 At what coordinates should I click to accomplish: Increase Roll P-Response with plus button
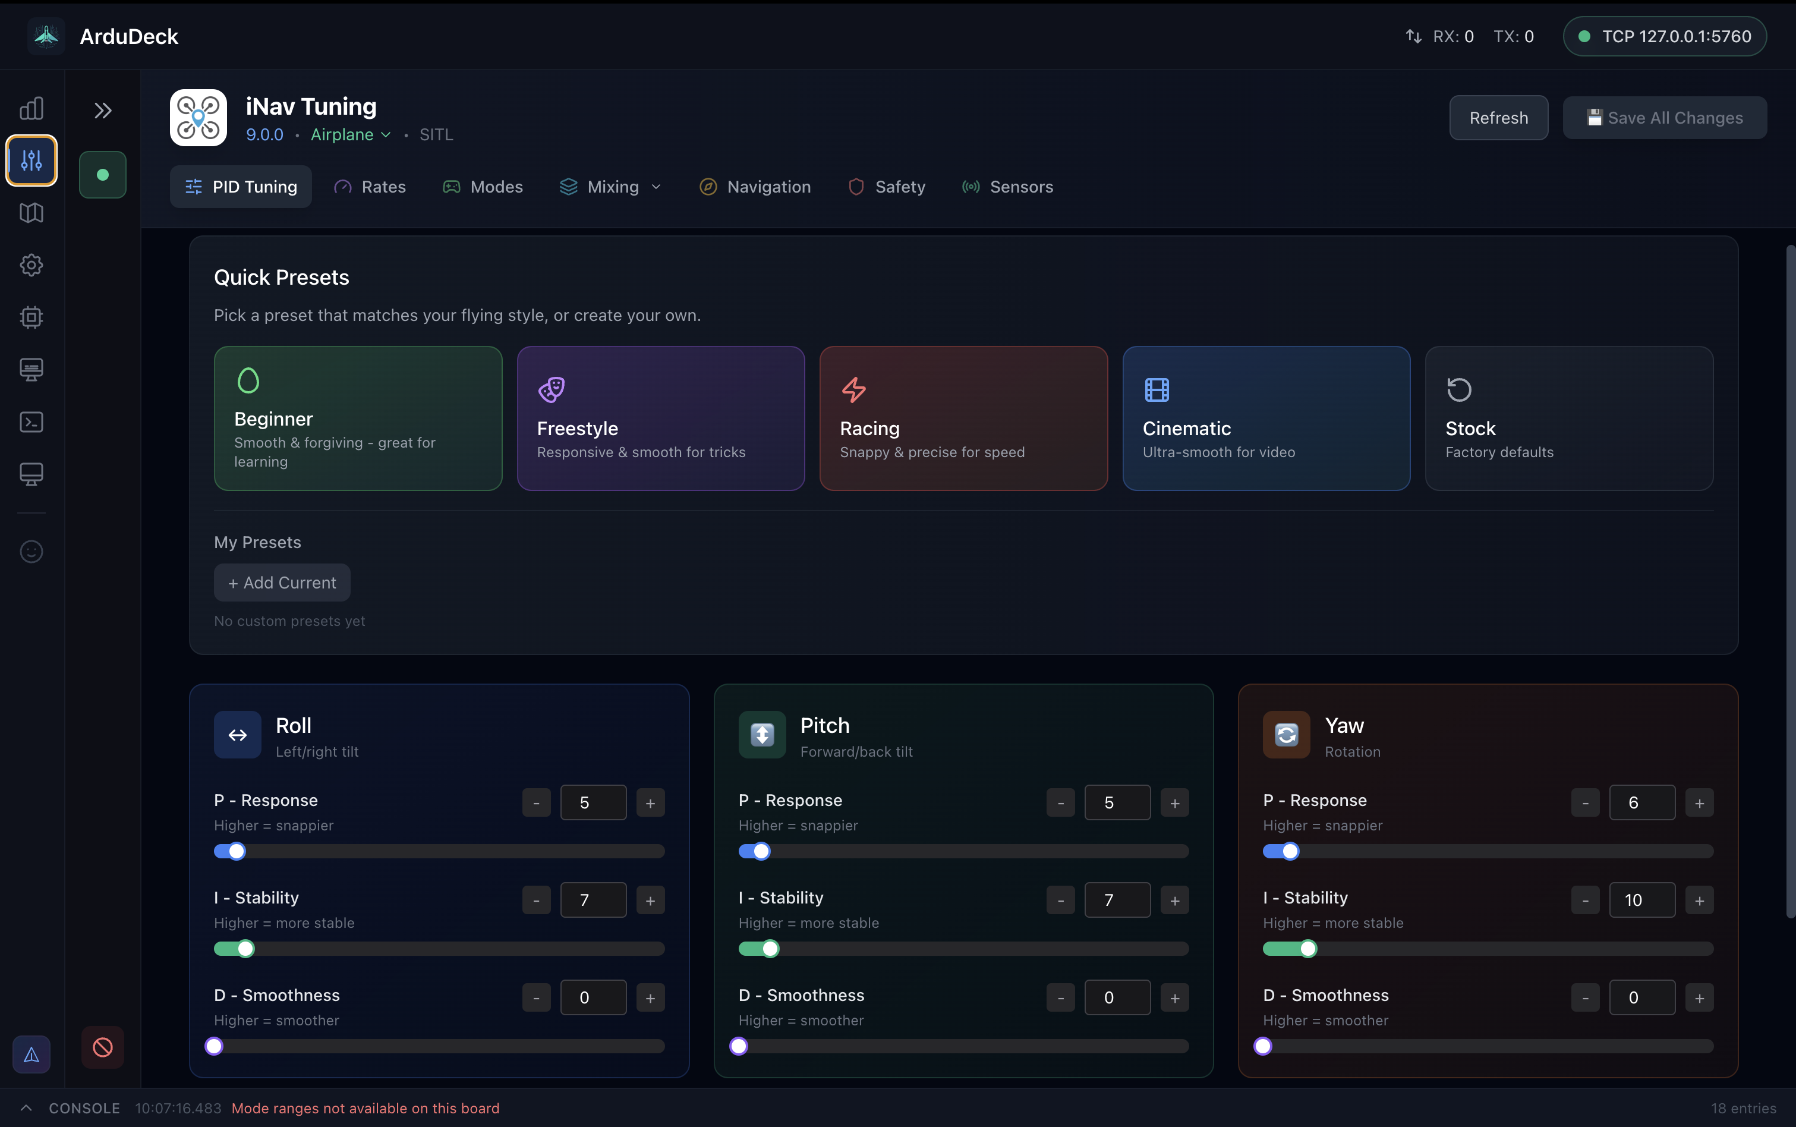[x=651, y=803]
